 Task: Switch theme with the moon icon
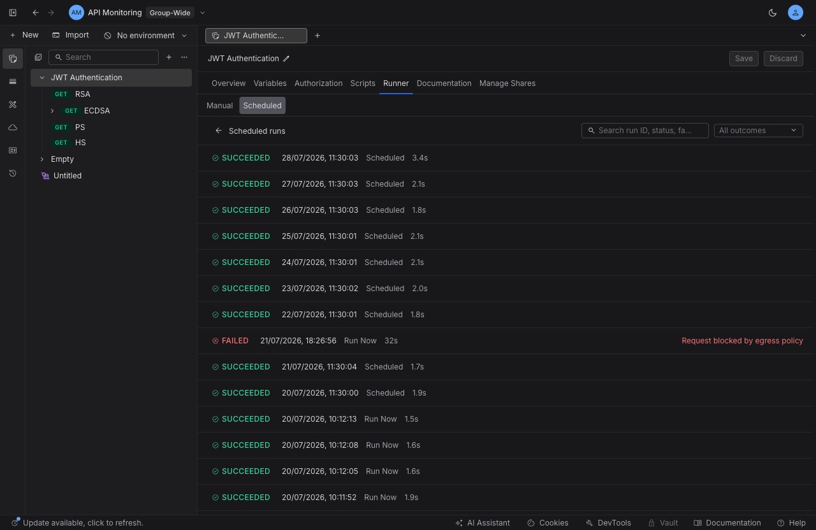[x=773, y=13]
